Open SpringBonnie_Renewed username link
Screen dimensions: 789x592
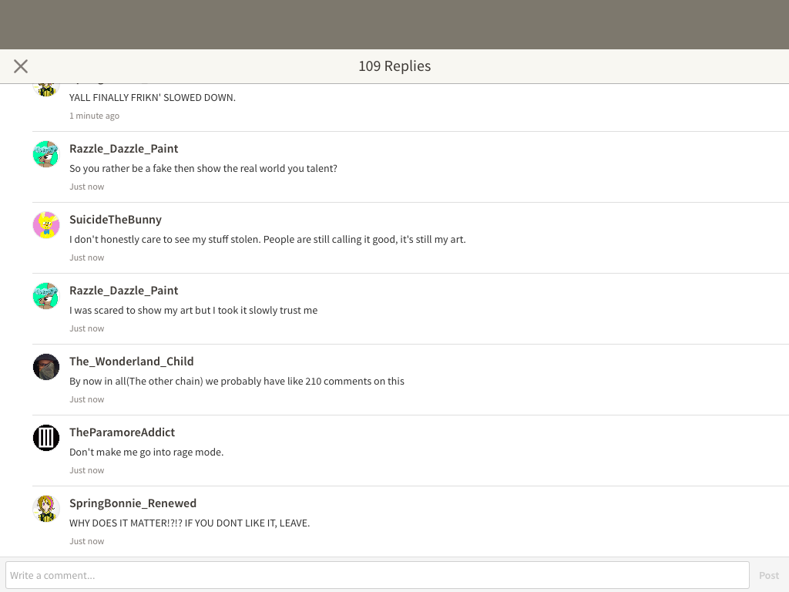click(x=133, y=503)
